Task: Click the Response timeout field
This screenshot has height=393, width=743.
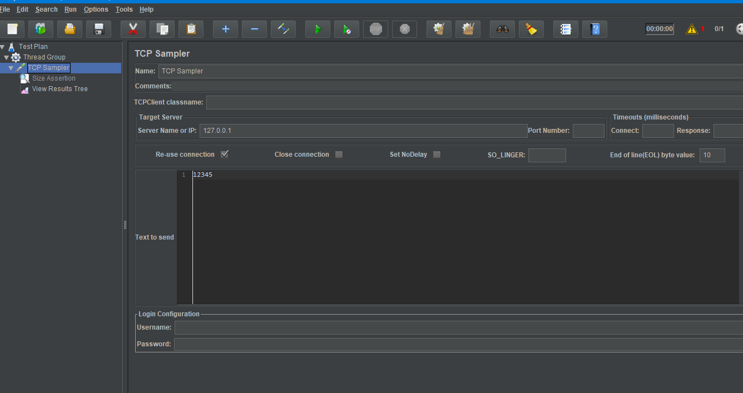Action: pos(728,131)
